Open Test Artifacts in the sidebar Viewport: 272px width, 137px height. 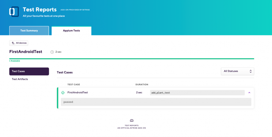[x=20, y=79]
